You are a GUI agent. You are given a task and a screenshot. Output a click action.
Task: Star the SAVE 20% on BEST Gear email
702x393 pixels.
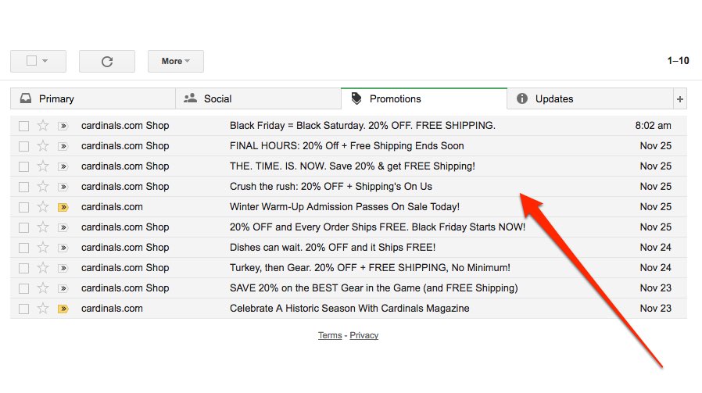click(43, 288)
